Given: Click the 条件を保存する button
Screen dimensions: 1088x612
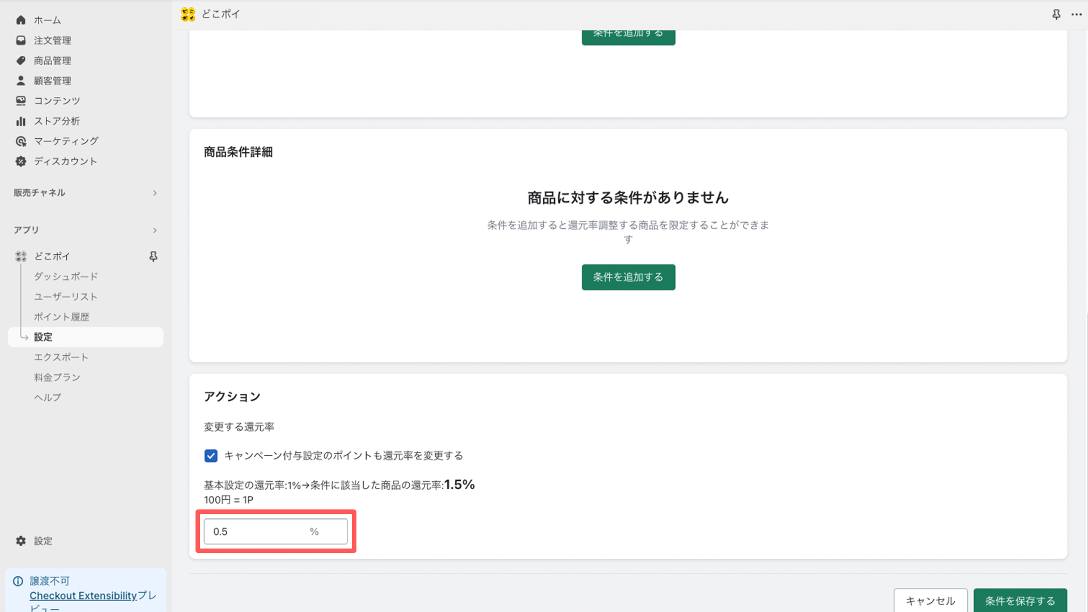Looking at the screenshot, I should (1020, 601).
